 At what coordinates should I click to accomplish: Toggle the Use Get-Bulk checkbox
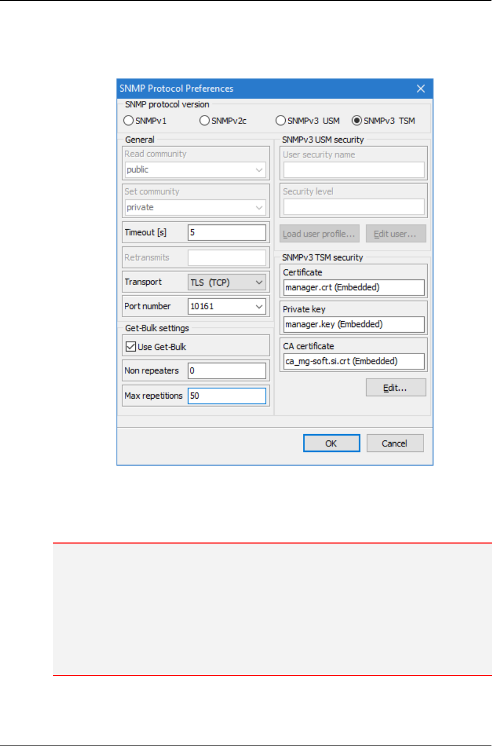pyautogui.click(x=131, y=346)
